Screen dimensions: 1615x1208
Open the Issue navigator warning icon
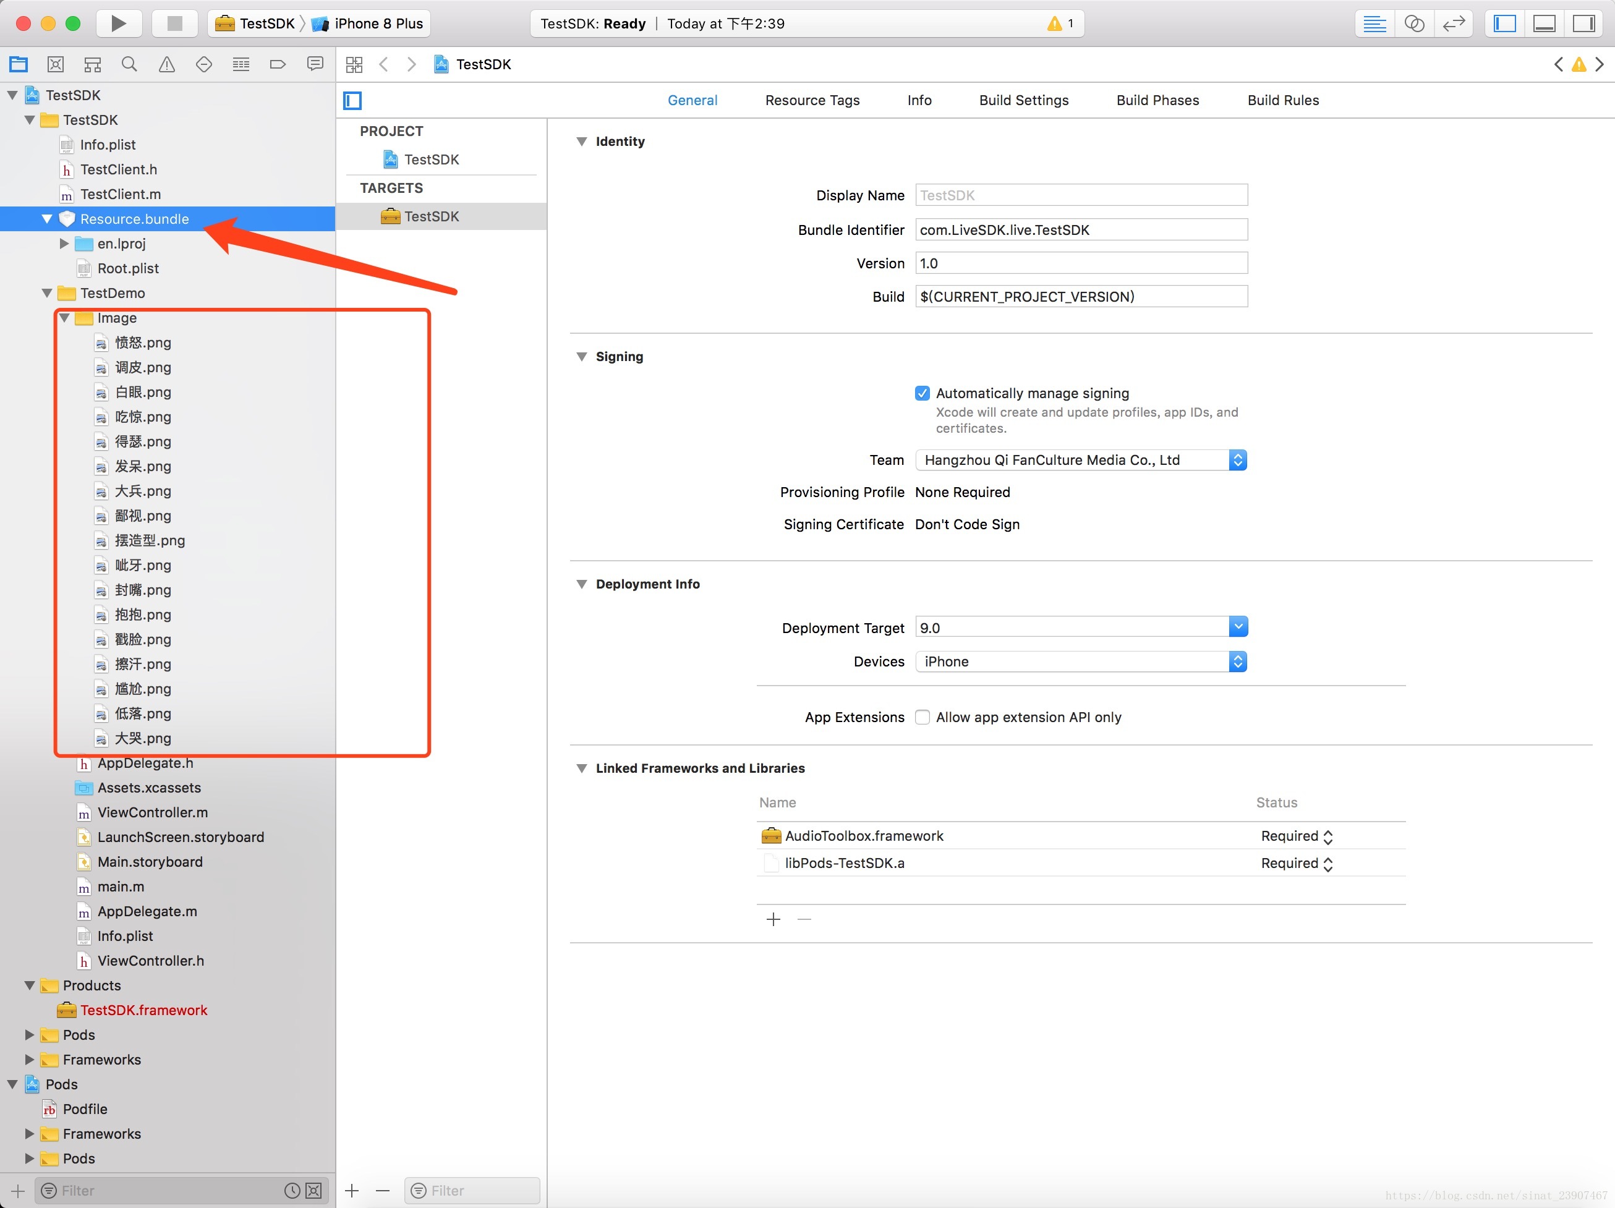click(x=166, y=64)
